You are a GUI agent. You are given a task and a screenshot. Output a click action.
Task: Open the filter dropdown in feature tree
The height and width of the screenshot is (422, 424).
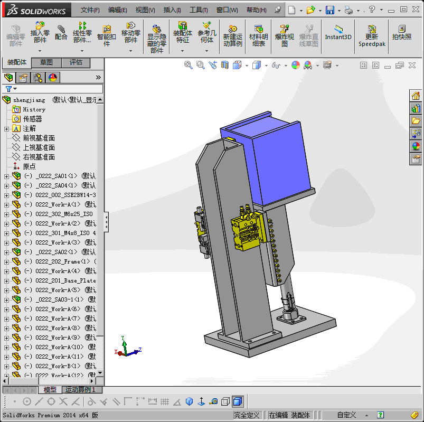point(15,88)
